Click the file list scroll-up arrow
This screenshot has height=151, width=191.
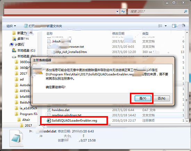coord(187,33)
